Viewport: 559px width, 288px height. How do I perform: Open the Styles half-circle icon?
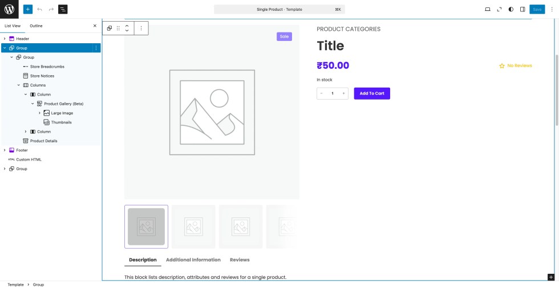(x=511, y=9)
